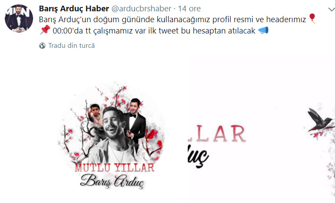Select the globe translation icon
The width and height of the screenshot is (335, 203).
click(x=42, y=46)
